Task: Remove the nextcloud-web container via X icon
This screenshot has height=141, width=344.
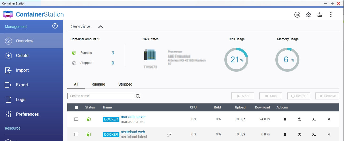Action: (329, 135)
